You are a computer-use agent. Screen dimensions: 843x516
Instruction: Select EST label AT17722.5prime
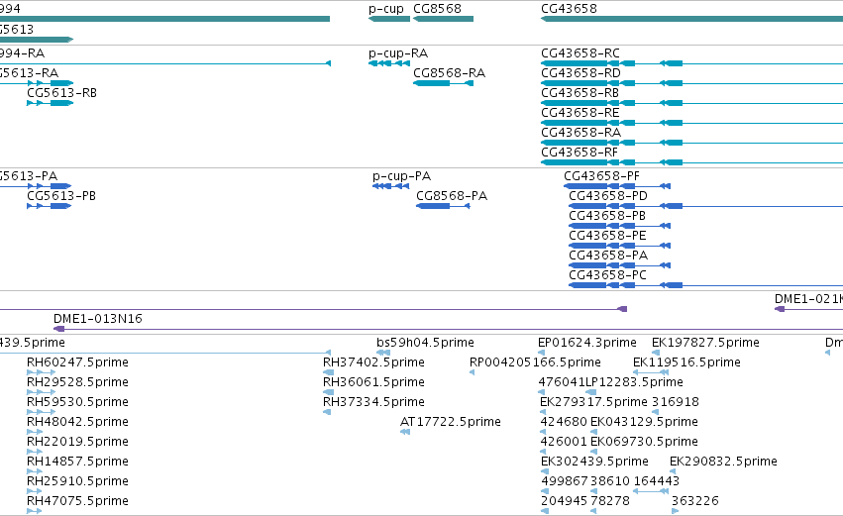[x=450, y=423]
